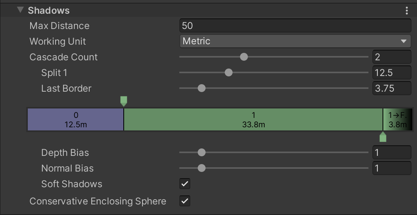417x215 pixels.
Task: Click the Last Border slider knob
Action: 202,89
